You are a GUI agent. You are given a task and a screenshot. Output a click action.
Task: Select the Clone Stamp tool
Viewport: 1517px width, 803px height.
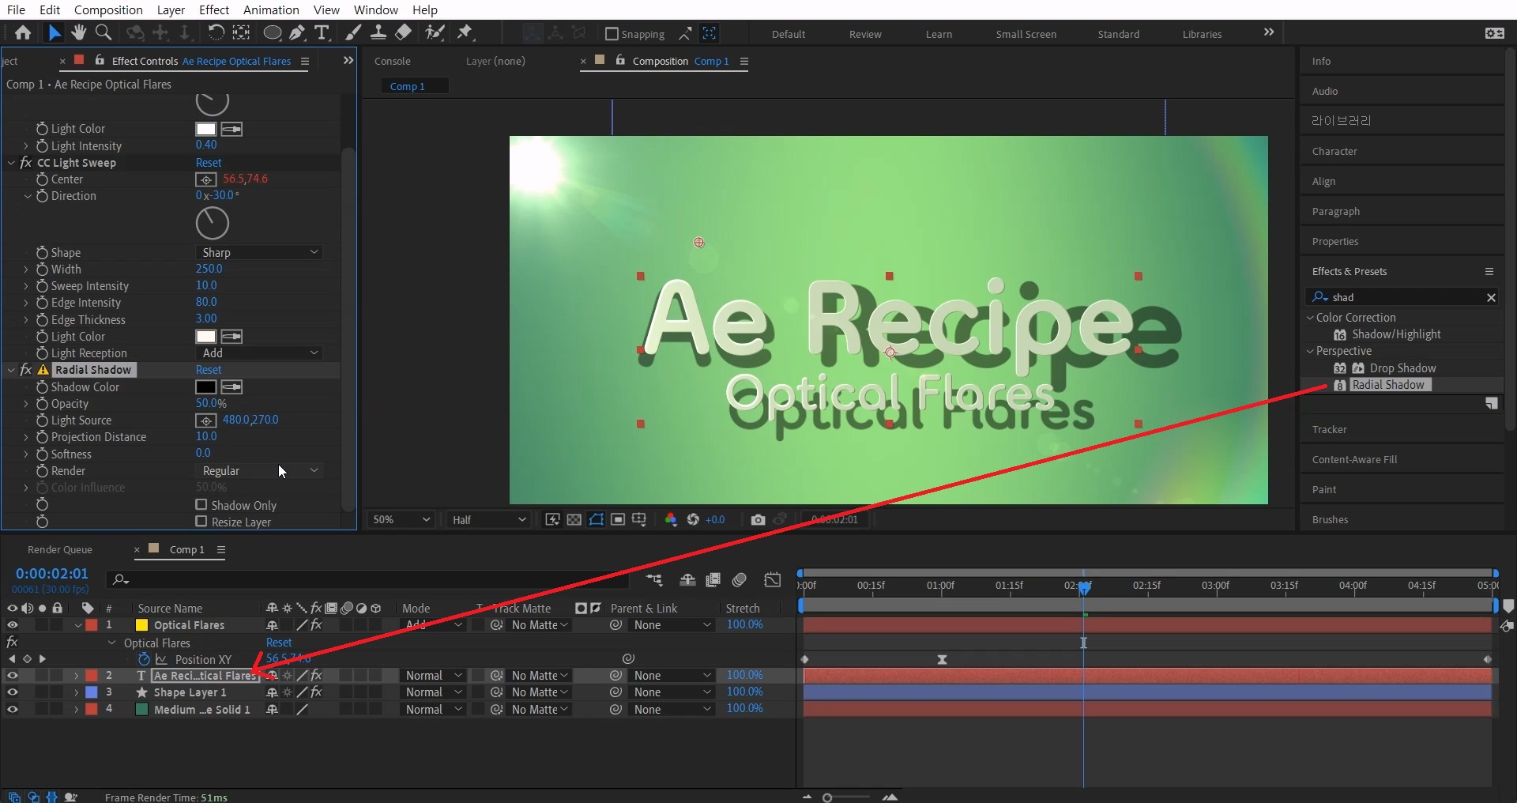[x=378, y=32]
